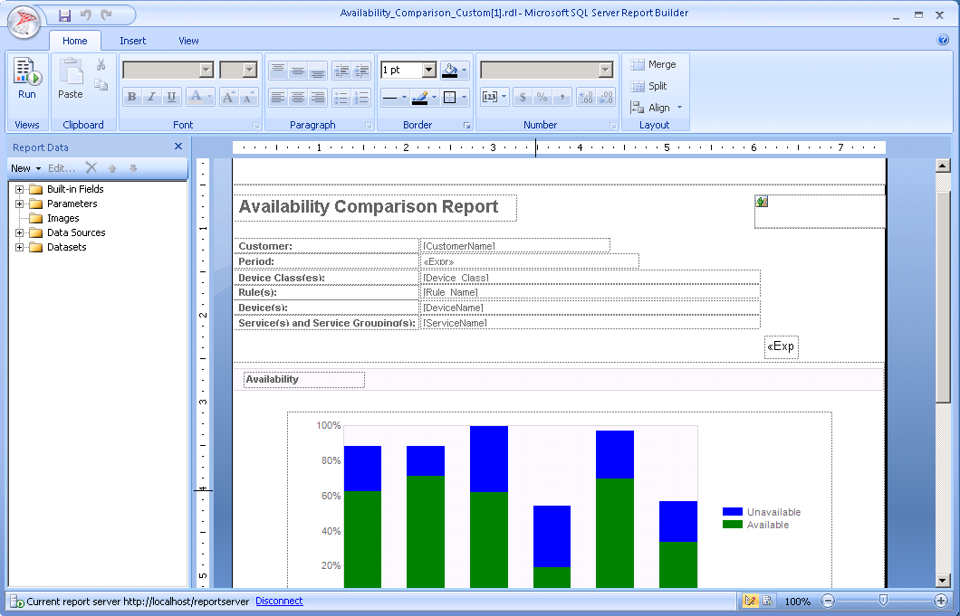960x616 pixels.
Task: Click the background fill color icon in Border
Action: point(449,71)
